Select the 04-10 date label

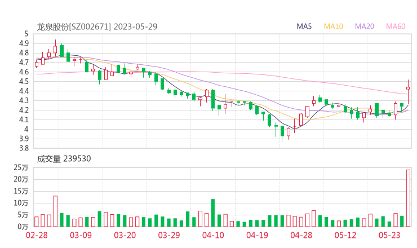coord(212,235)
